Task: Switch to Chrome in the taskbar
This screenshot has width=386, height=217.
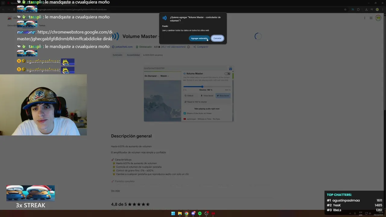Action: pyautogui.click(x=186, y=213)
